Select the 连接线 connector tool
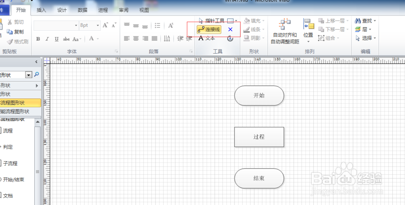Viewport: 405px width, 205px height. [x=209, y=30]
